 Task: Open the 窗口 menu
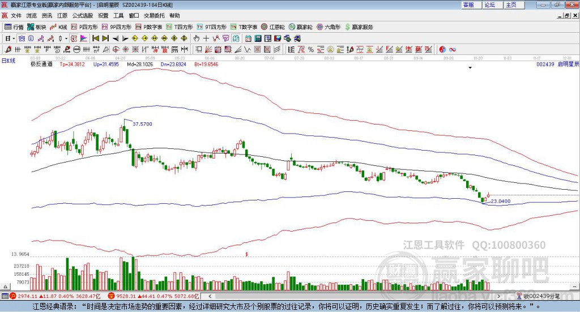point(134,15)
